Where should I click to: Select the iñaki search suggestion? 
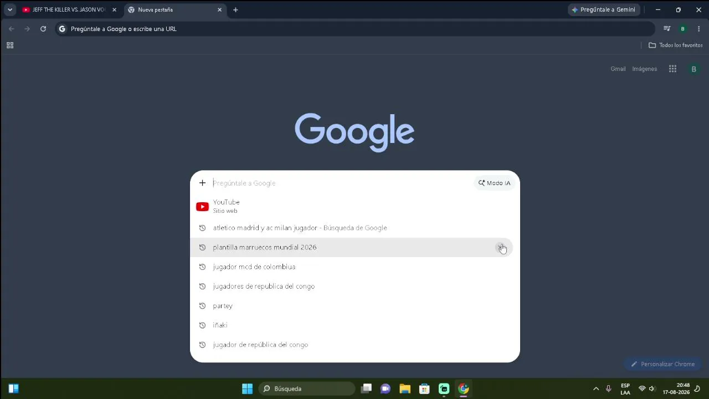pos(355,325)
